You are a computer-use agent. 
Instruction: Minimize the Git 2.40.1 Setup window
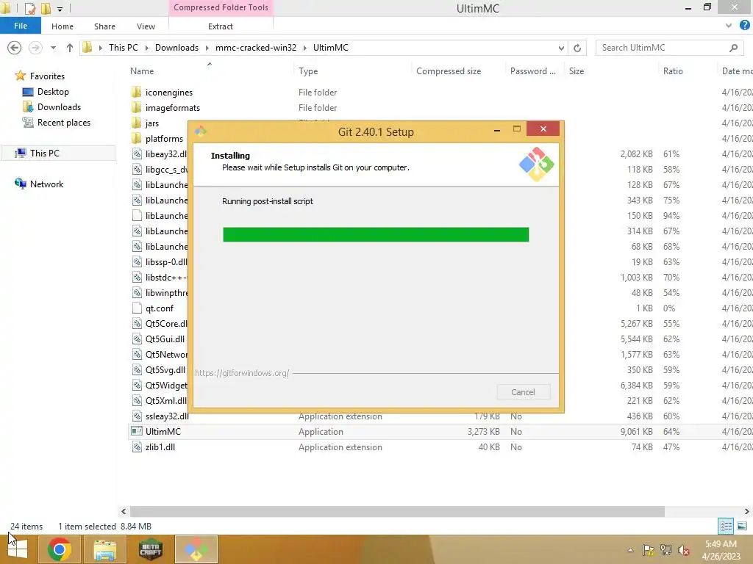[496, 129]
